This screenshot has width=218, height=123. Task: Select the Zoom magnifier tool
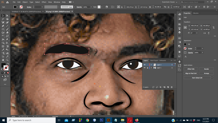[x=7, y=60]
